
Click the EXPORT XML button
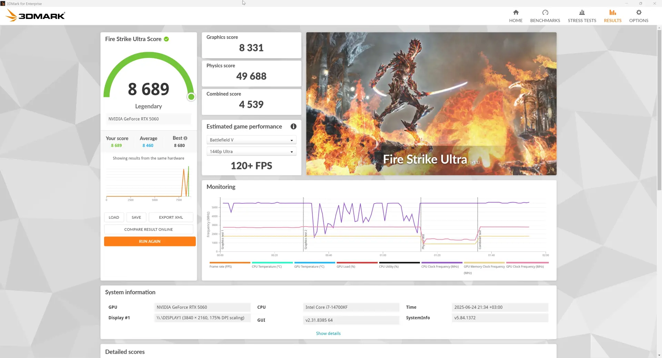point(171,217)
